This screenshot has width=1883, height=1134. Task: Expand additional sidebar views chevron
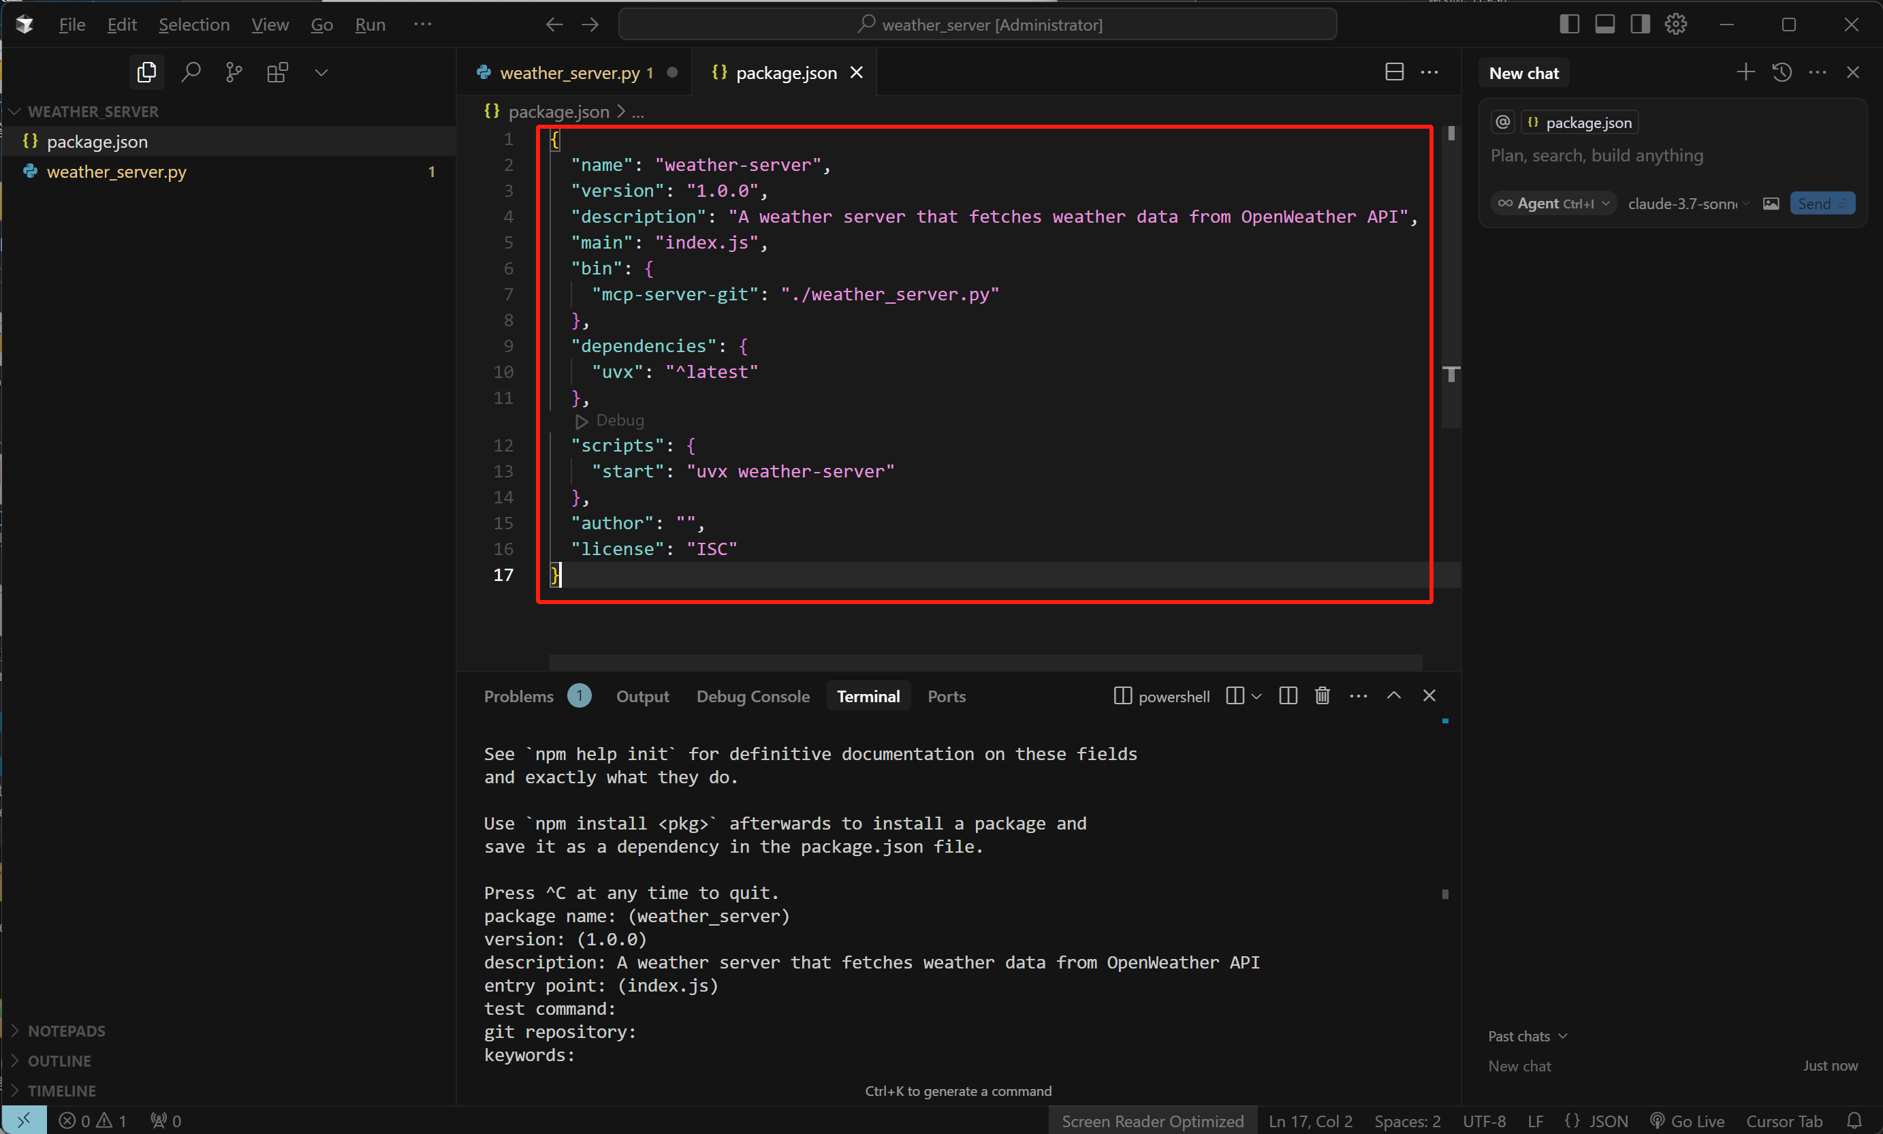[321, 73]
